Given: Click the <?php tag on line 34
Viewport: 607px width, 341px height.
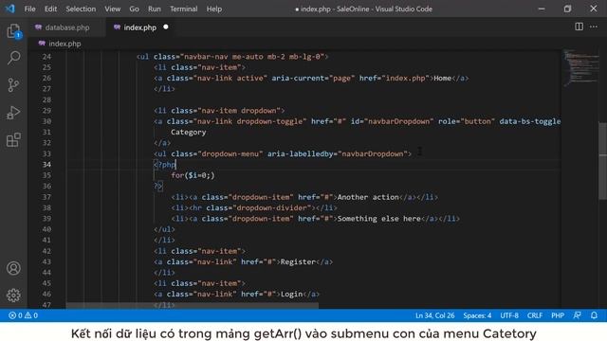Looking at the screenshot, I should click(165, 165).
